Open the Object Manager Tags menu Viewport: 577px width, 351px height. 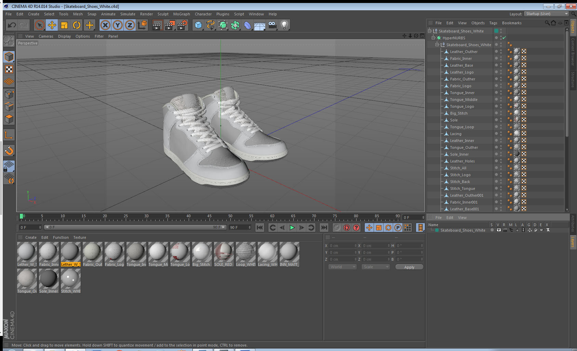click(493, 23)
